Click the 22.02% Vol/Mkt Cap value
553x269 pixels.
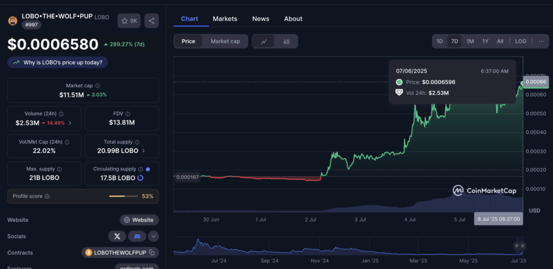pyautogui.click(x=44, y=151)
